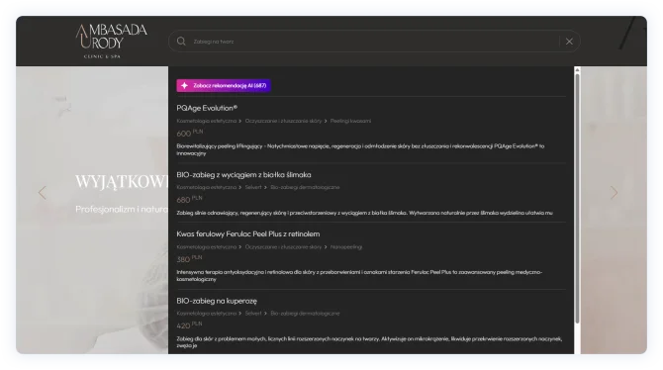The height and width of the screenshot is (370, 663).
Task: Open the PQAge Evolution® result
Action: (207, 108)
